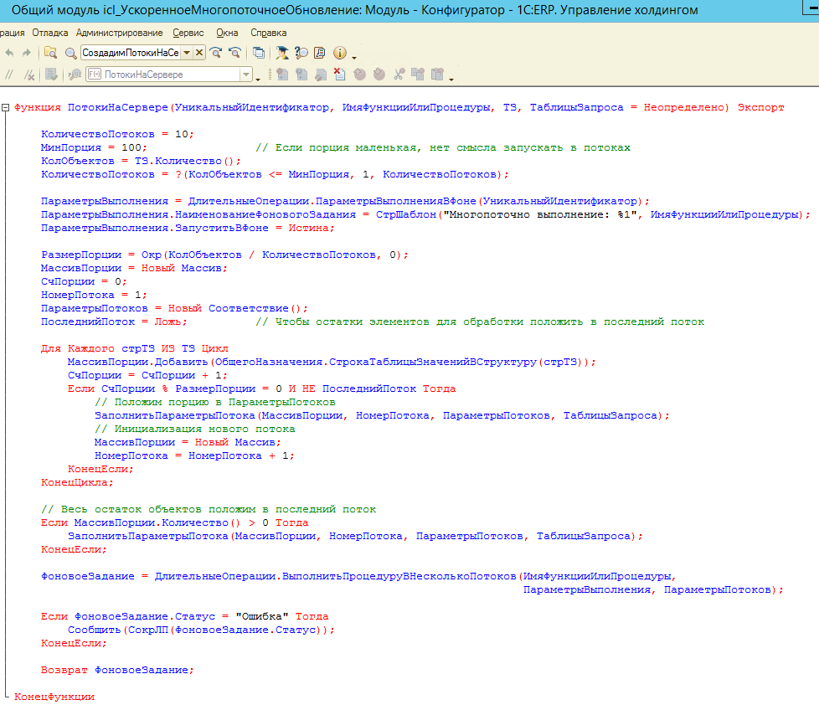Click 'КолОбъектов = ТЗ.Количество();' line
819x710 pixels.
(141, 161)
